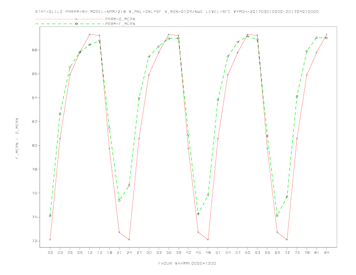Click x-axis tick label 84
Screen dimensions: 356x275
coord(327,253)
